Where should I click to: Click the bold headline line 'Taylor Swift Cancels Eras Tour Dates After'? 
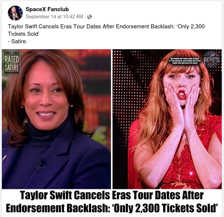(x=112, y=195)
